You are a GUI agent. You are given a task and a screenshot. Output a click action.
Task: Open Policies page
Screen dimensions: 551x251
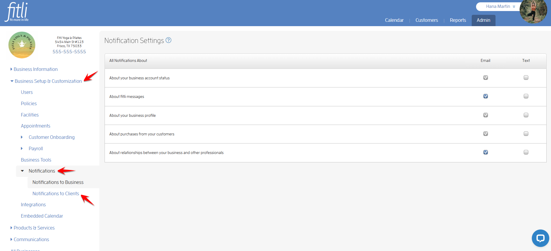click(x=29, y=103)
